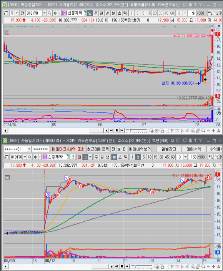The width and height of the screenshot is (223, 271).
Task: Select the 분 (minute) period in the top chart toolbar
Action: (x=113, y=13)
